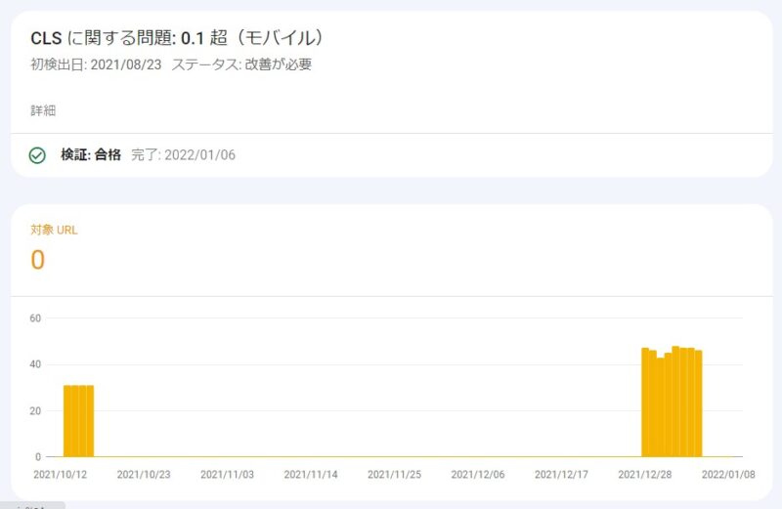This screenshot has width=782, height=509.
Task: Click the 40 y-axis gridline label
Action: coord(36,364)
